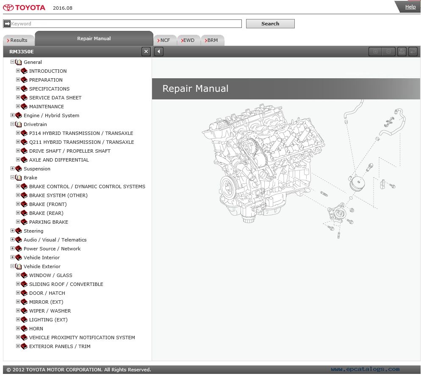421x376 pixels.
Task: Open the NCF tab
Action: [x=165, y=40]
